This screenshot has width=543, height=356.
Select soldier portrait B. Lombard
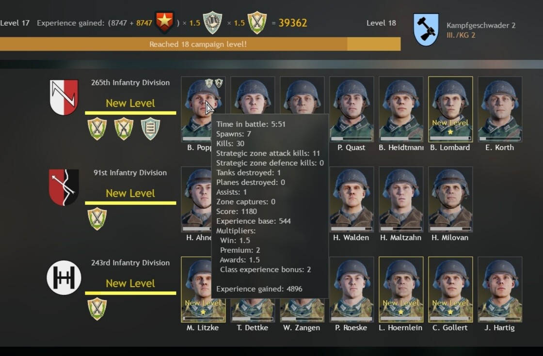(x=450, y=109)
